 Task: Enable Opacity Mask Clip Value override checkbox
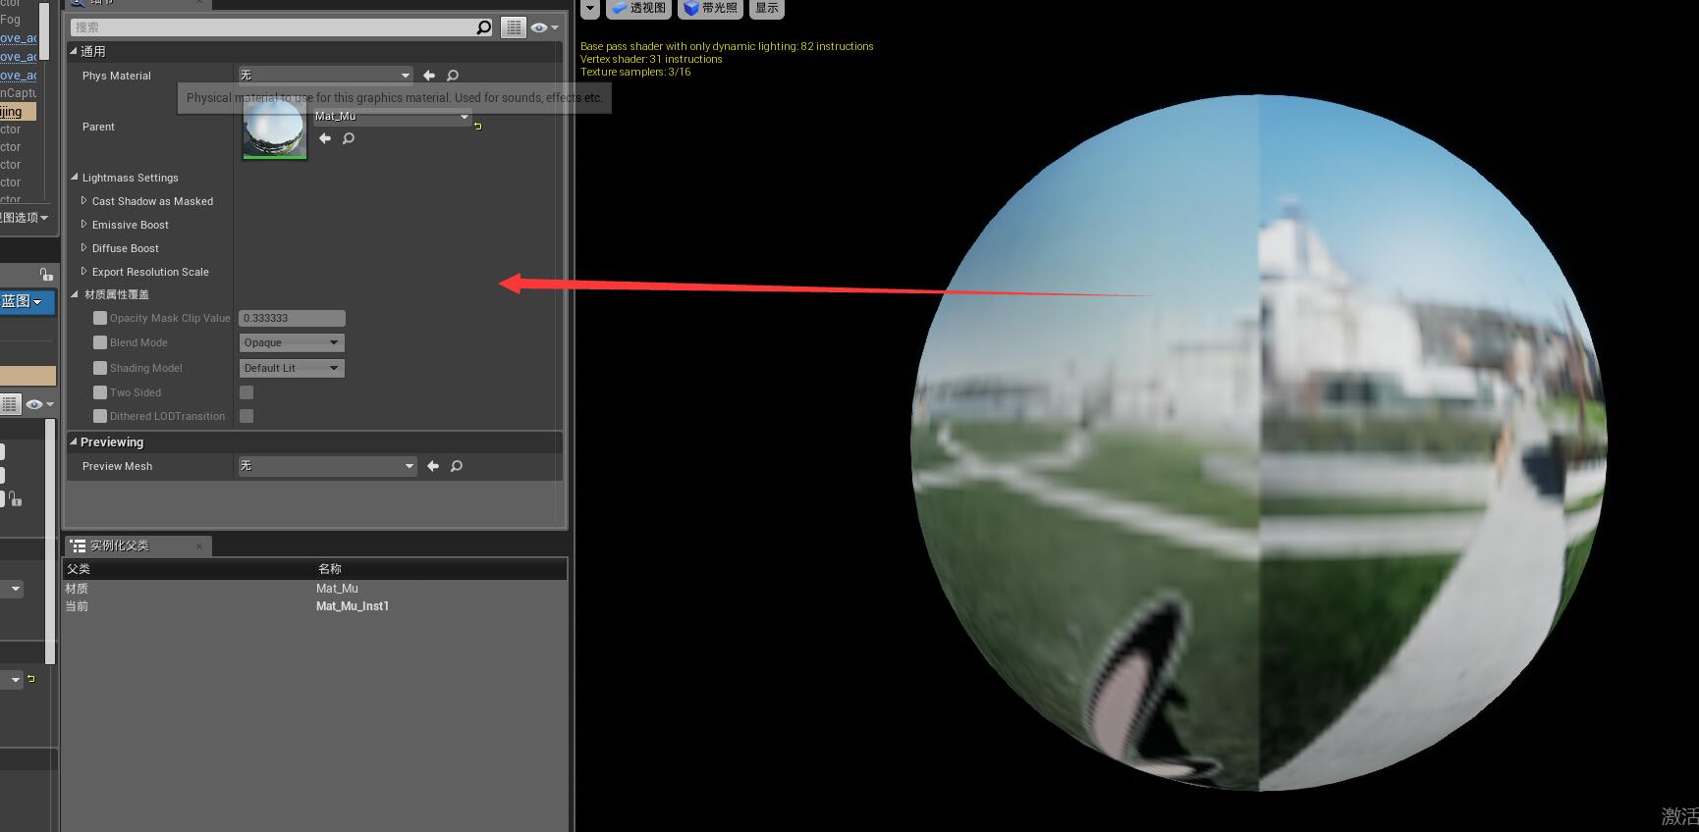coord(100,318)
